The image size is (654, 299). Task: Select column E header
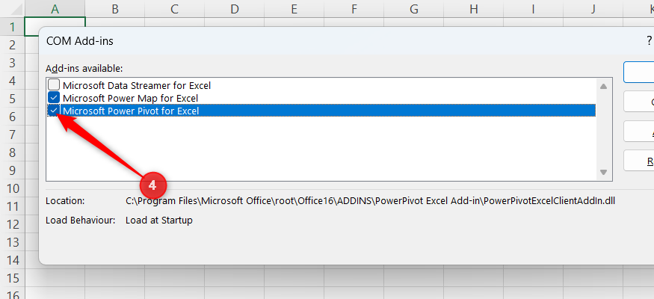tap(294, 9)
